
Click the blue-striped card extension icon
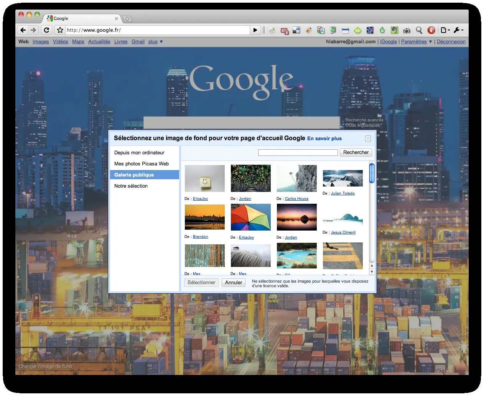(x=345, y=30)
